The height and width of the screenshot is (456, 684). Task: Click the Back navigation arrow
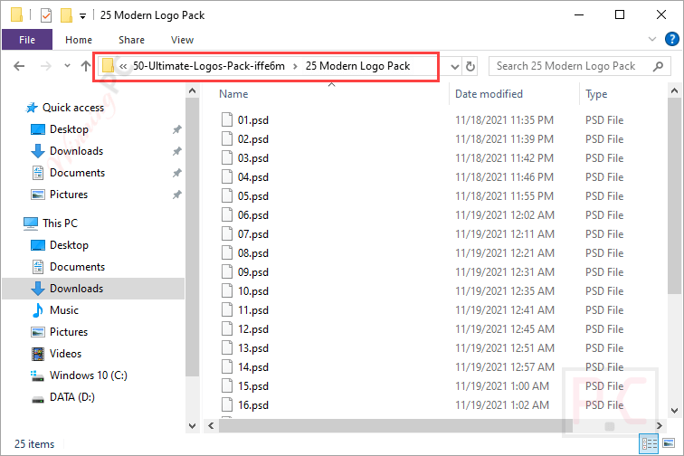click(x=19, y=66)
